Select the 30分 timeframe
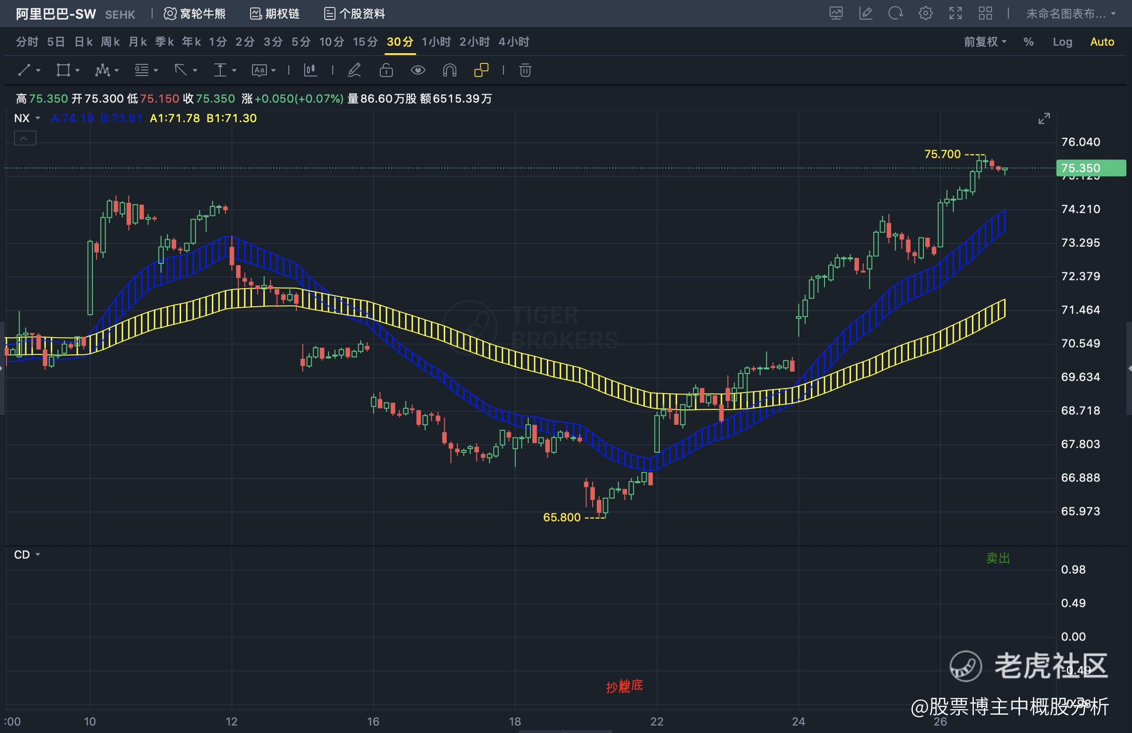1132x733 pixels. (400, 42)
